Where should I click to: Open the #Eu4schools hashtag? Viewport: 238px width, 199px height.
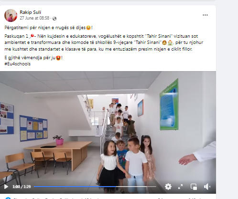18,64
